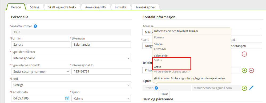Remove the phone number with the red minus
The width and height of the screenshot is (266, 103).
tap(251, 70)
